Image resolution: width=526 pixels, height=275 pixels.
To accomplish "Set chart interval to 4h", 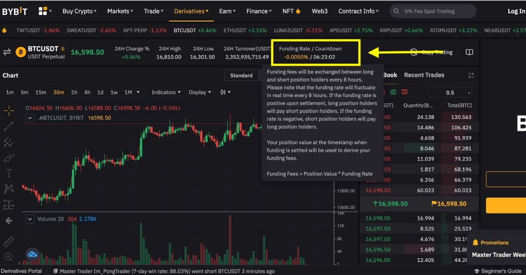I will [87, 92].
